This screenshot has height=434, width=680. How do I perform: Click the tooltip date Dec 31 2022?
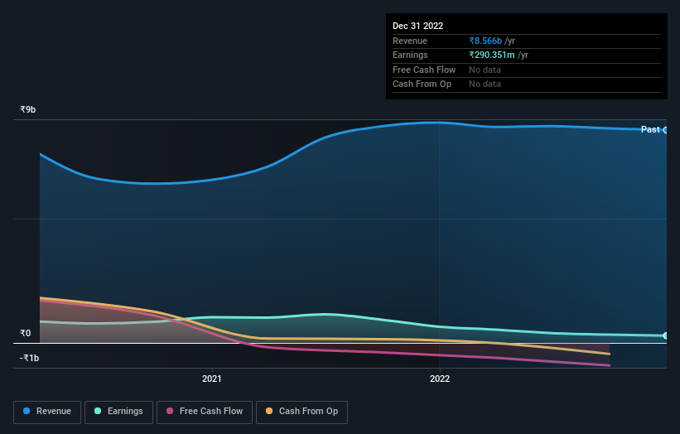(417, 26)
